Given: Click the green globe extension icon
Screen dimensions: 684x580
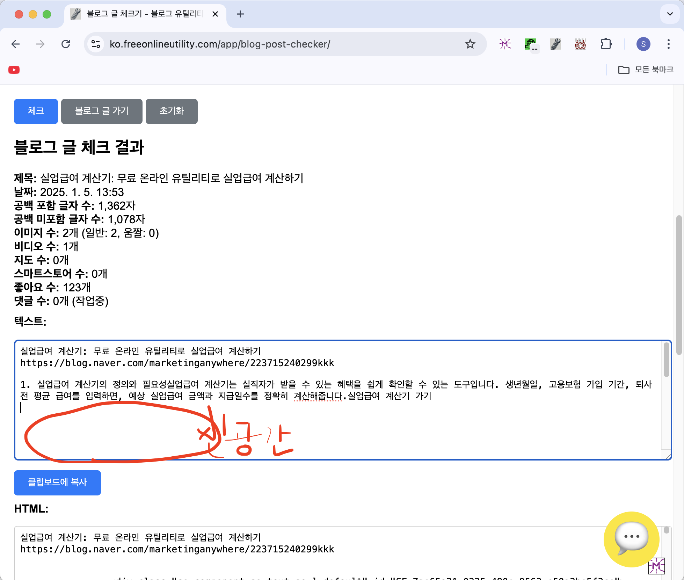Looking at the screenshot, I should tap(530, 44).
